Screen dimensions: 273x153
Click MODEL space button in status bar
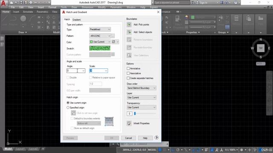pyautogui.click(x=152, y=150)
